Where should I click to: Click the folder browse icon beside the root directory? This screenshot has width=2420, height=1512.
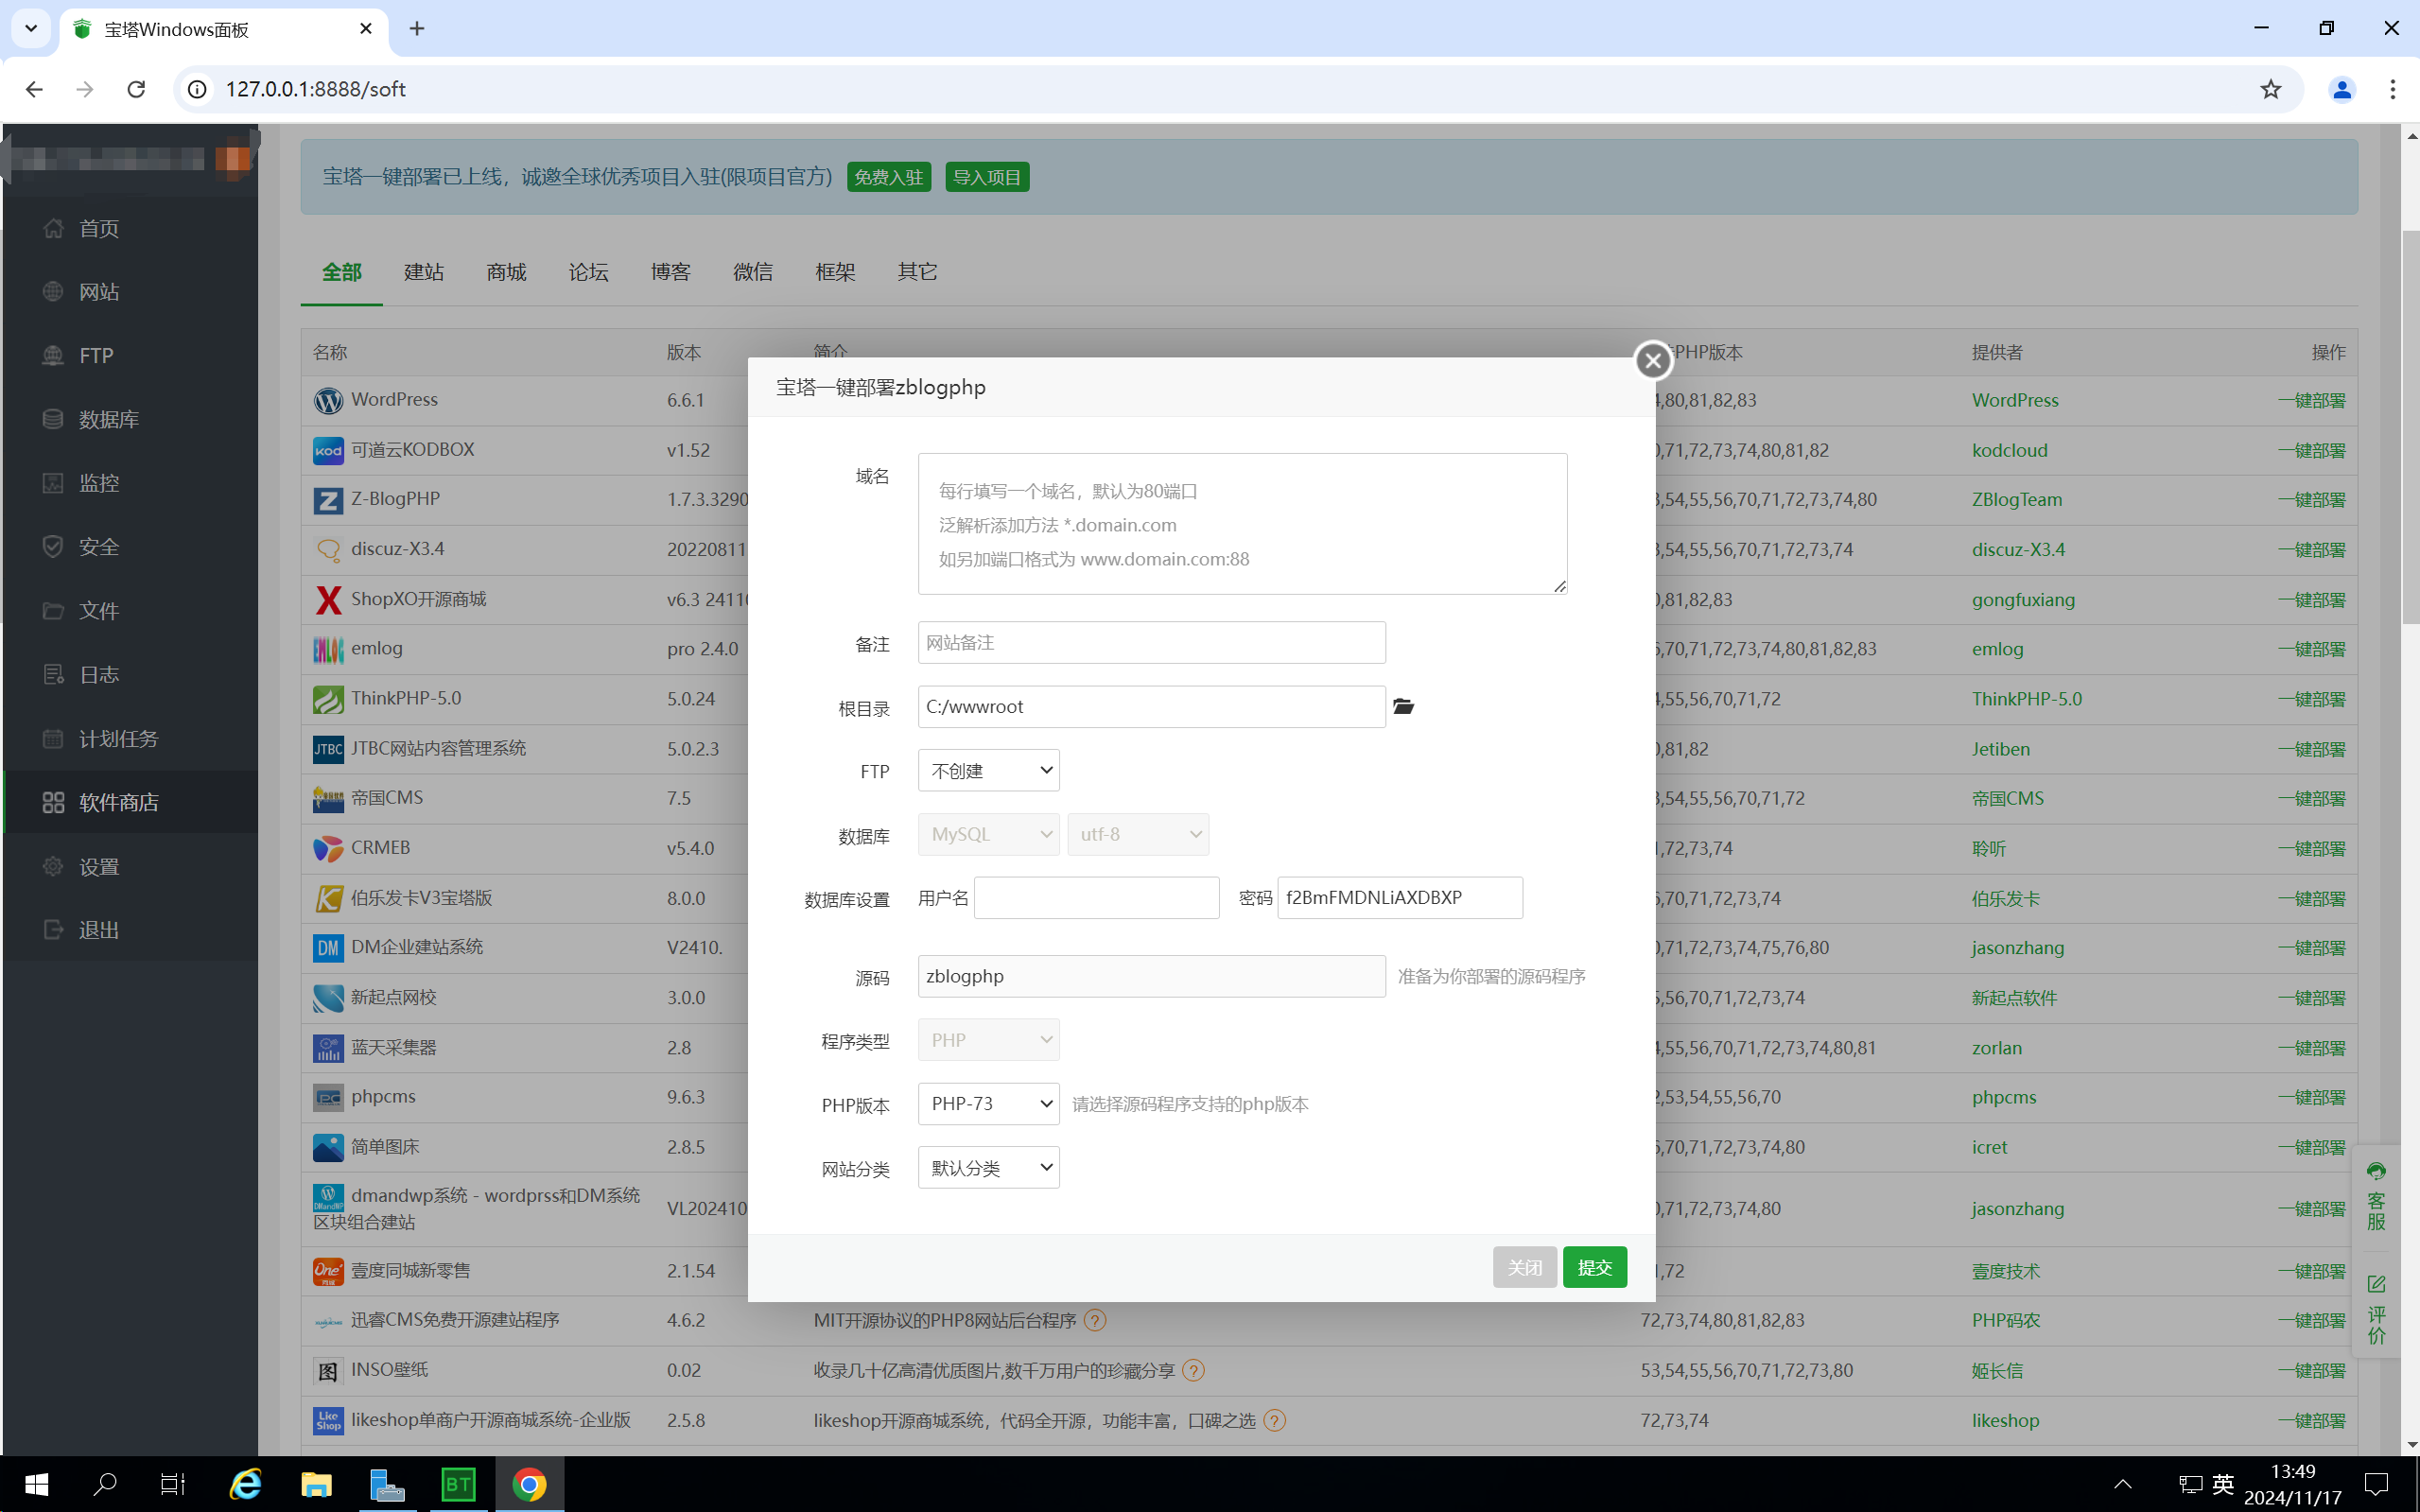1403,707
